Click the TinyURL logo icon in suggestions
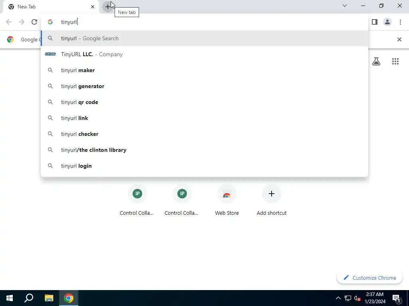Image resolution: width=409 pixels, height=306 pixels. click(50, 54)
